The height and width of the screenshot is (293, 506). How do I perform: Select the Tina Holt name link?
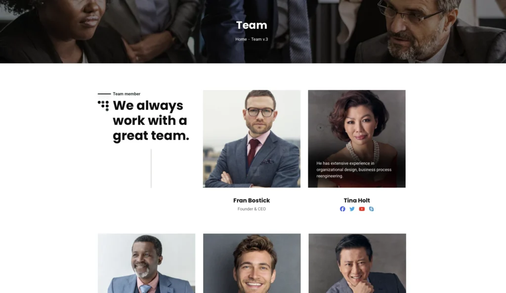click(357, 200)
